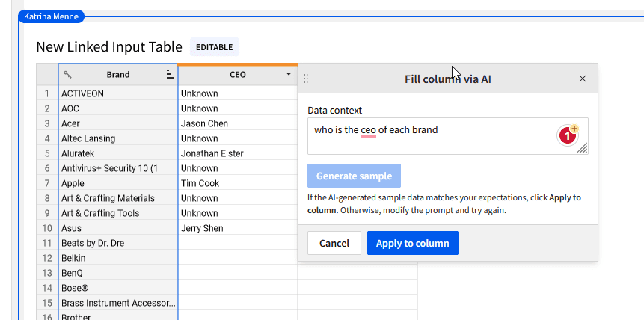Select the Acer brand cell
This screenshot has width=644, height=320.
tap(118, 123)
